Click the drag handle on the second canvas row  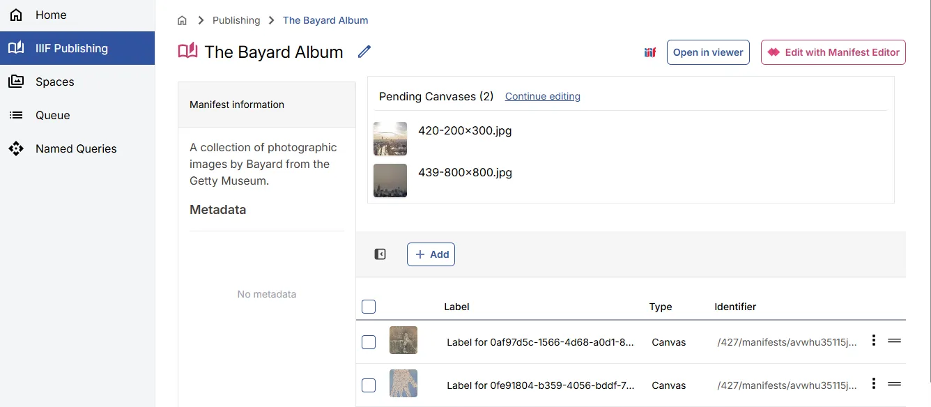click(894, 384)
